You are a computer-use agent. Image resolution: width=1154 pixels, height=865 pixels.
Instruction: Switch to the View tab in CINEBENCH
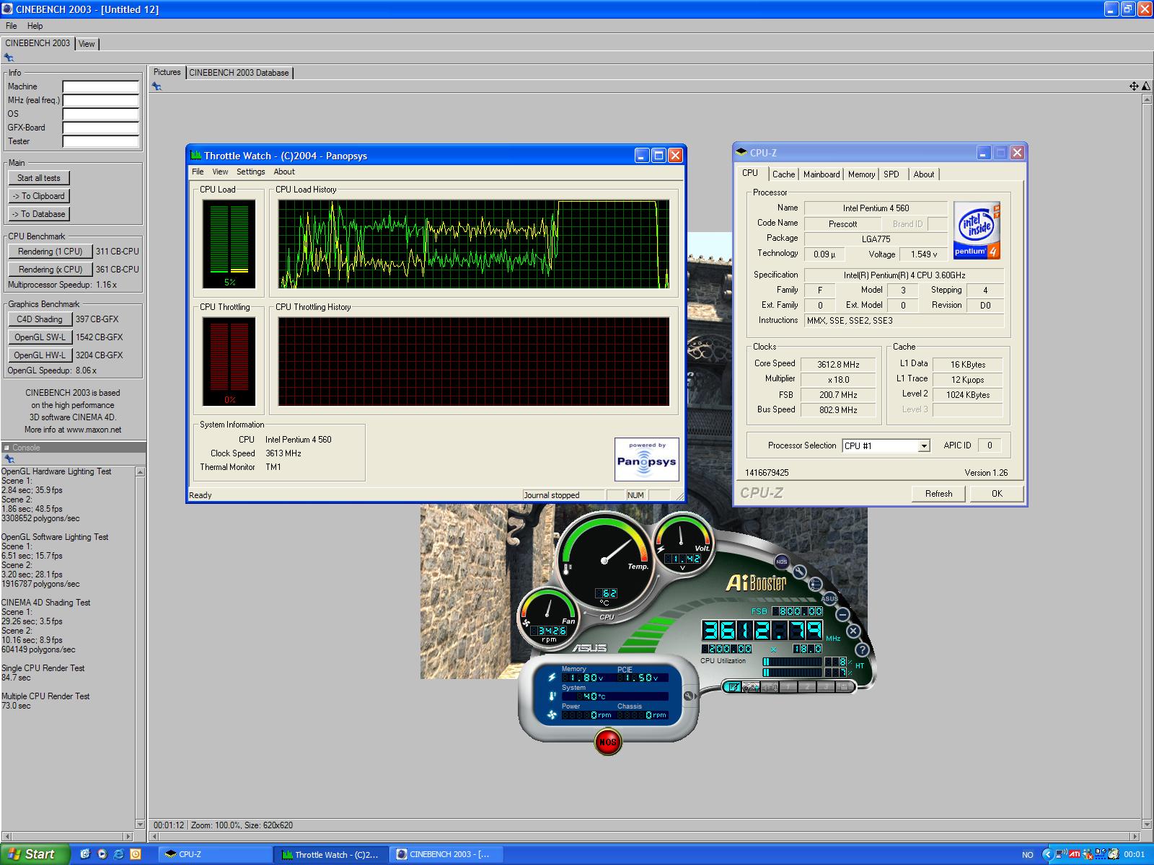87,44
